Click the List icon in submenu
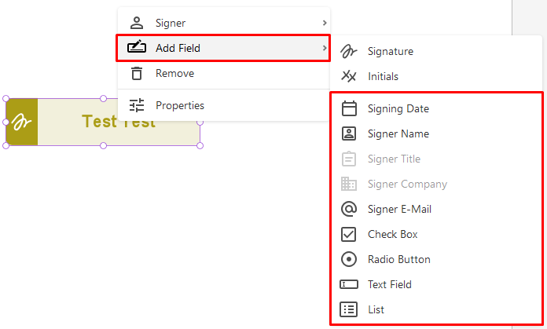This screenshot has height=329, width=547. click(349, 309)
